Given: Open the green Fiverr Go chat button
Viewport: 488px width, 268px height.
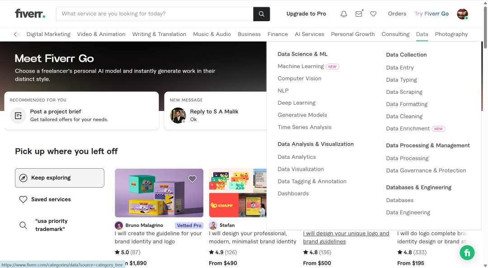Looking at the screenshot, I should pyautogui.click(x=467, y=253).
